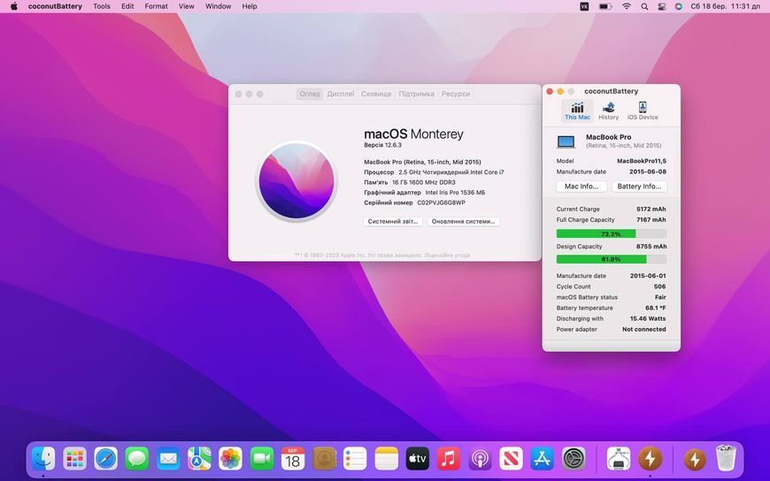770x481 pixels.
Task: Open Reminders from the Dock
Action: point(355,459)
